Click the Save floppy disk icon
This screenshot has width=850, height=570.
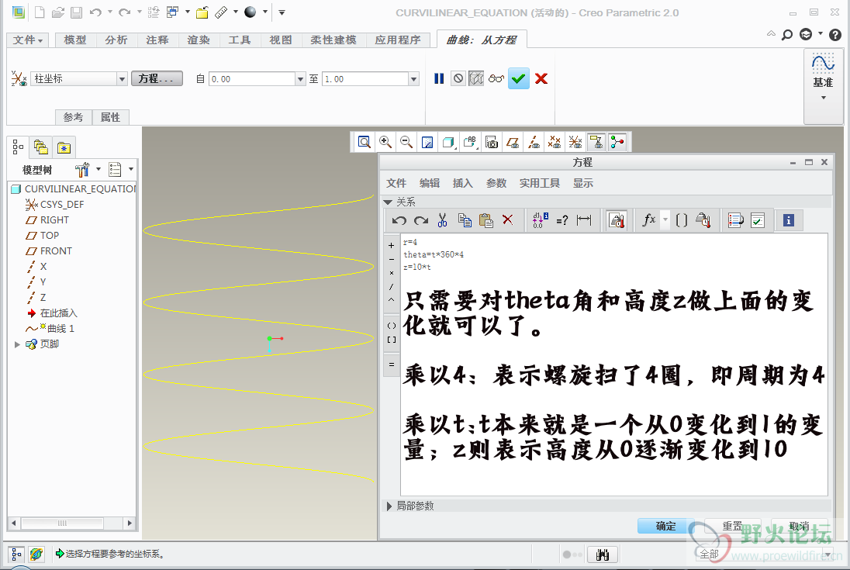(77, 12)
